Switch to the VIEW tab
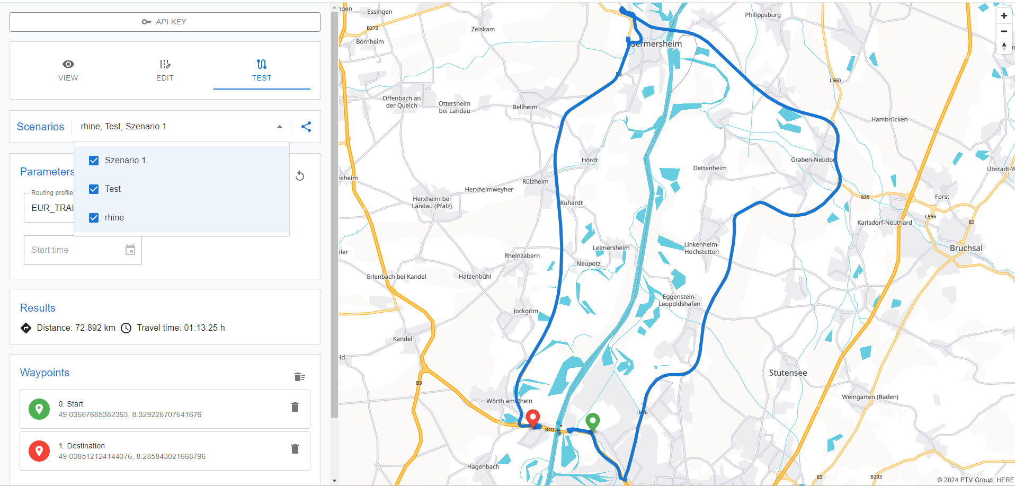 [68, 70]
